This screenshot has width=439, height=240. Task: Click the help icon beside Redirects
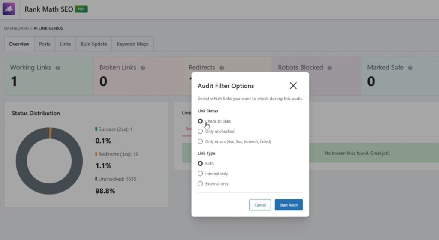(222, 68)
